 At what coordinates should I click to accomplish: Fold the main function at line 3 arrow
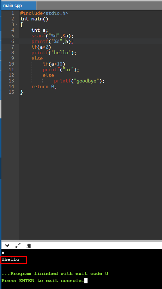point(17,25)
